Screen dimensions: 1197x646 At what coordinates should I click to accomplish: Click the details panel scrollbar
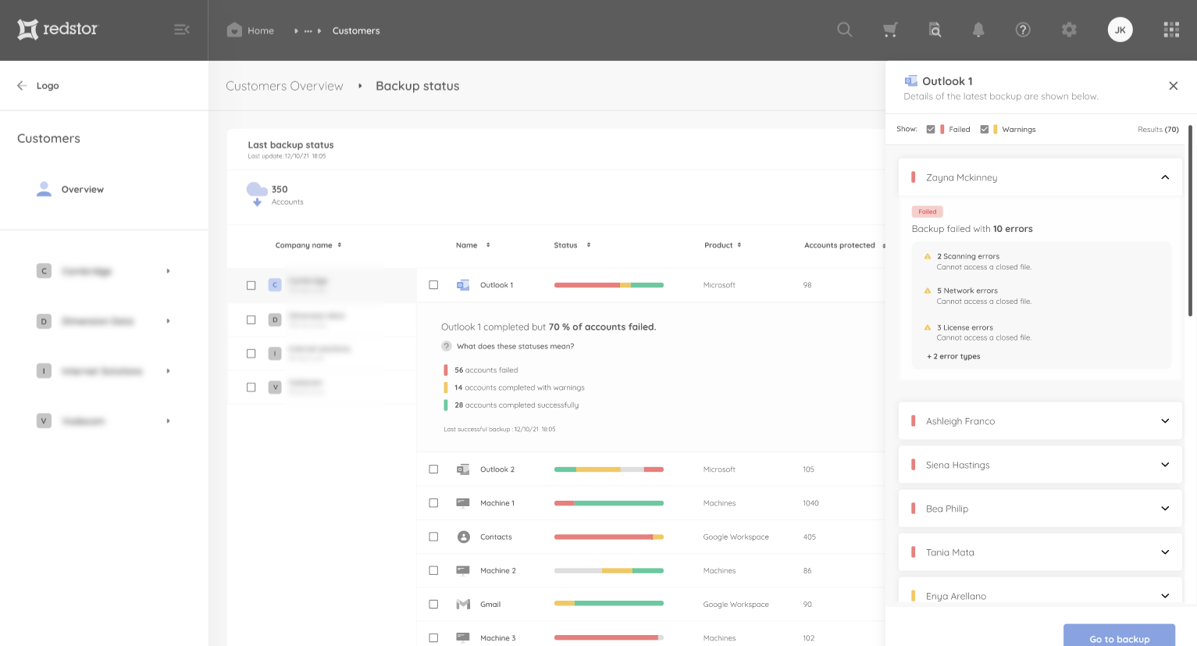tap(1190, 220)
